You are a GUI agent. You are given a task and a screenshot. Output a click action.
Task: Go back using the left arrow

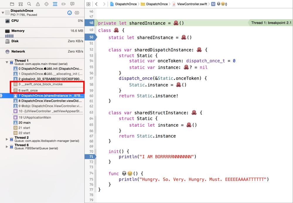(96, 4)
